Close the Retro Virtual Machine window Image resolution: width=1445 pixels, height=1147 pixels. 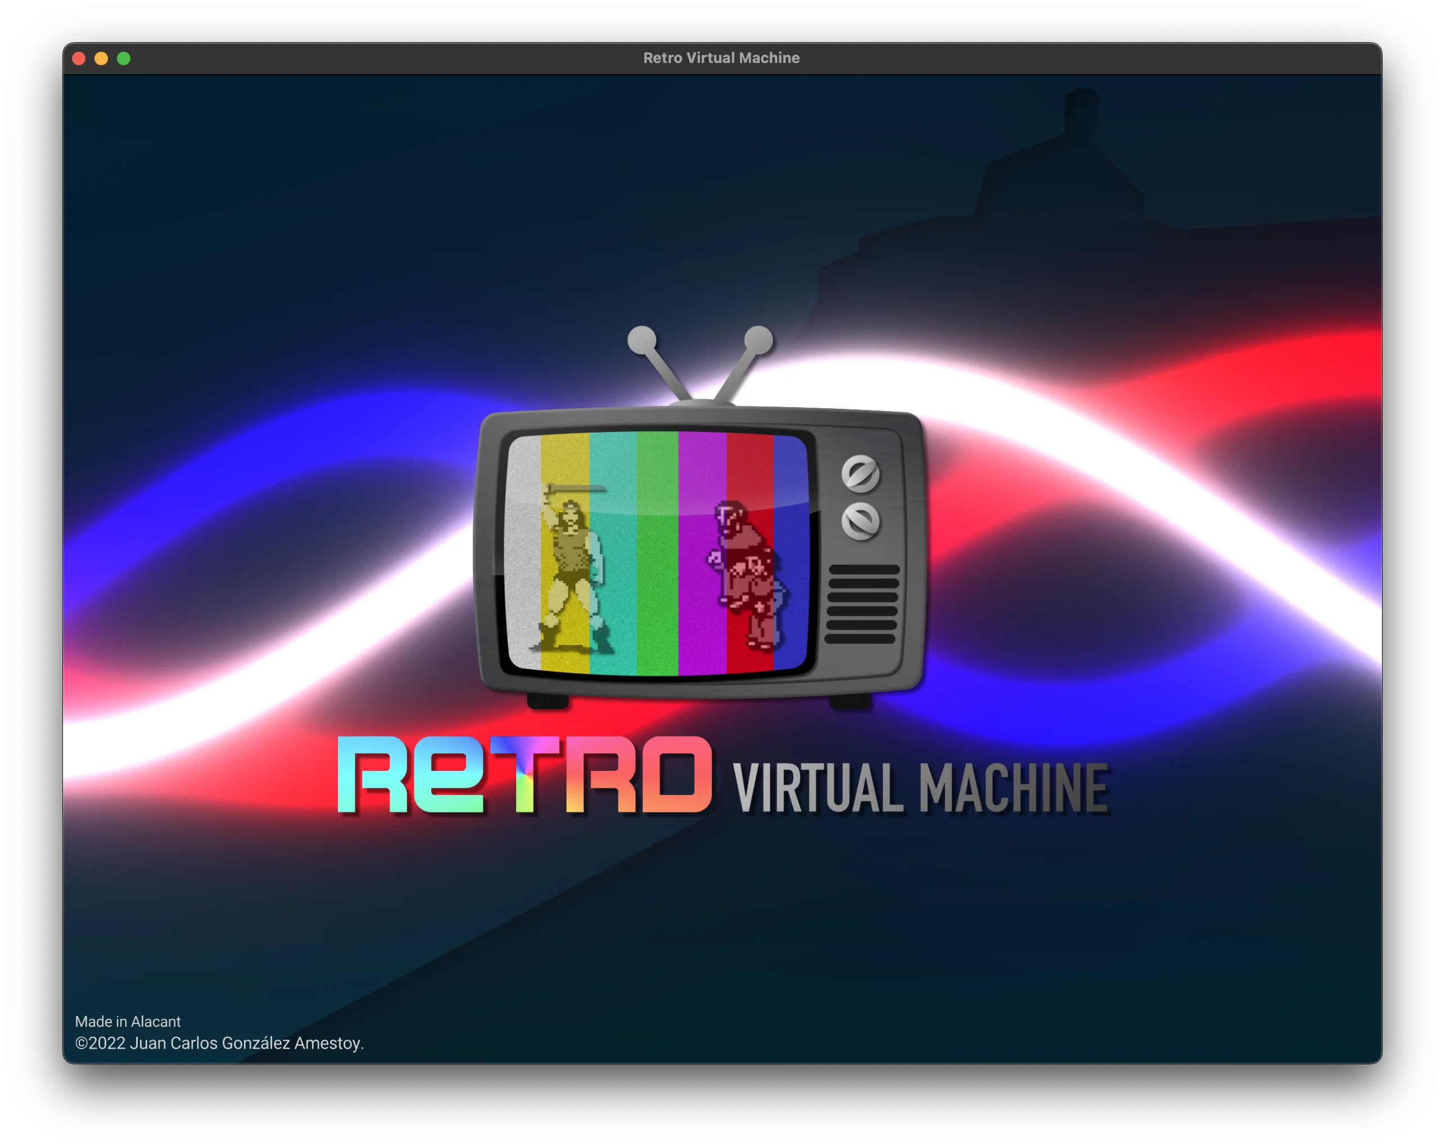coord(78,58)
